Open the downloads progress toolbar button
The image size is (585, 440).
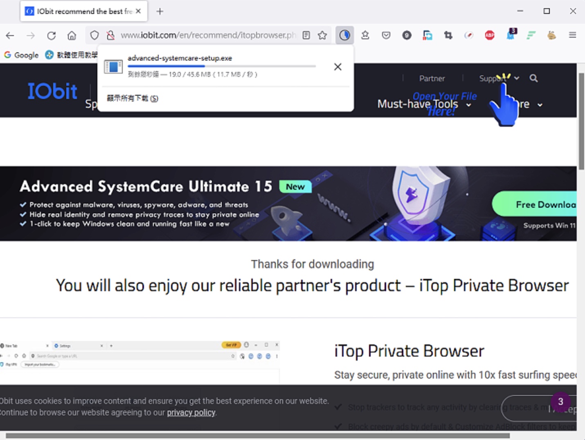(x=345, y=36)
